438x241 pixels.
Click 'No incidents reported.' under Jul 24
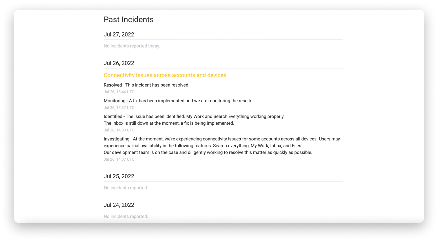(126, 217)
